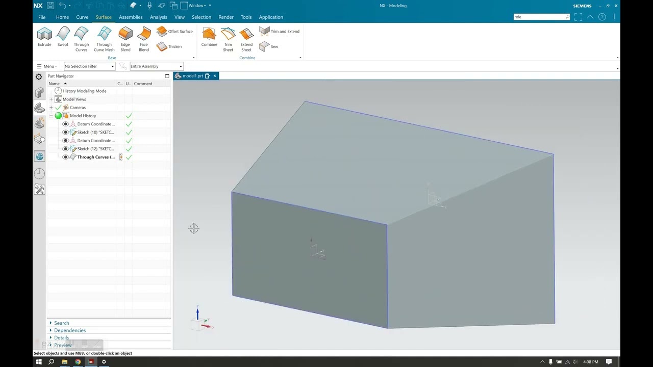Open the Menu button dropdown

(47, 66)
